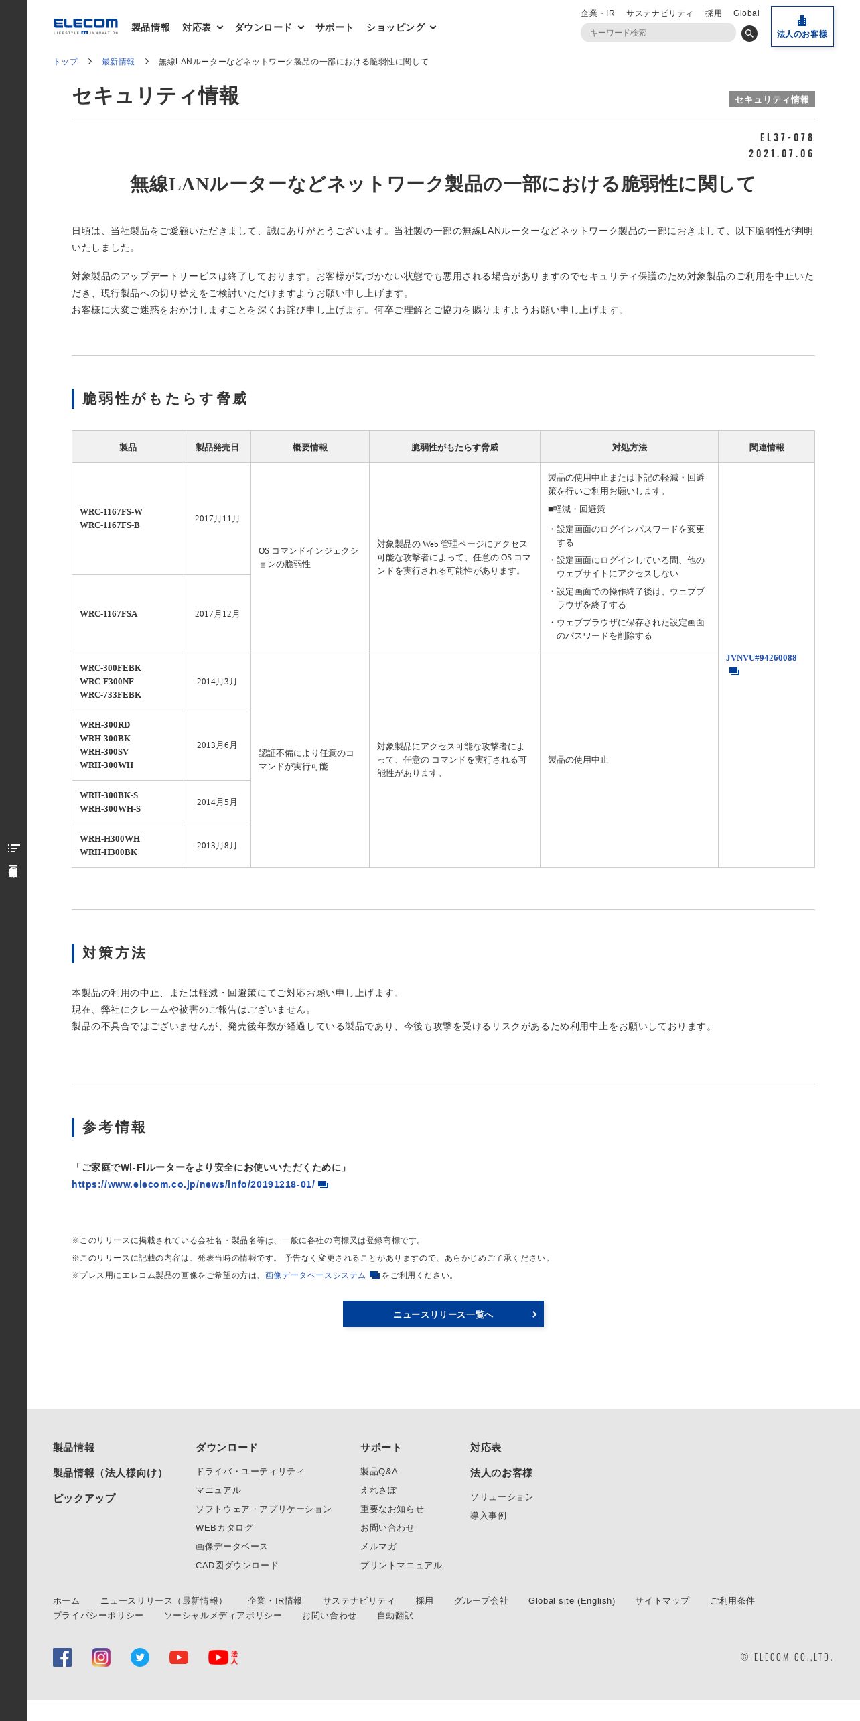Screen dimensions: 860x1721
Task: Open 企業・IR in the top menu
Action: click(597, 13)
